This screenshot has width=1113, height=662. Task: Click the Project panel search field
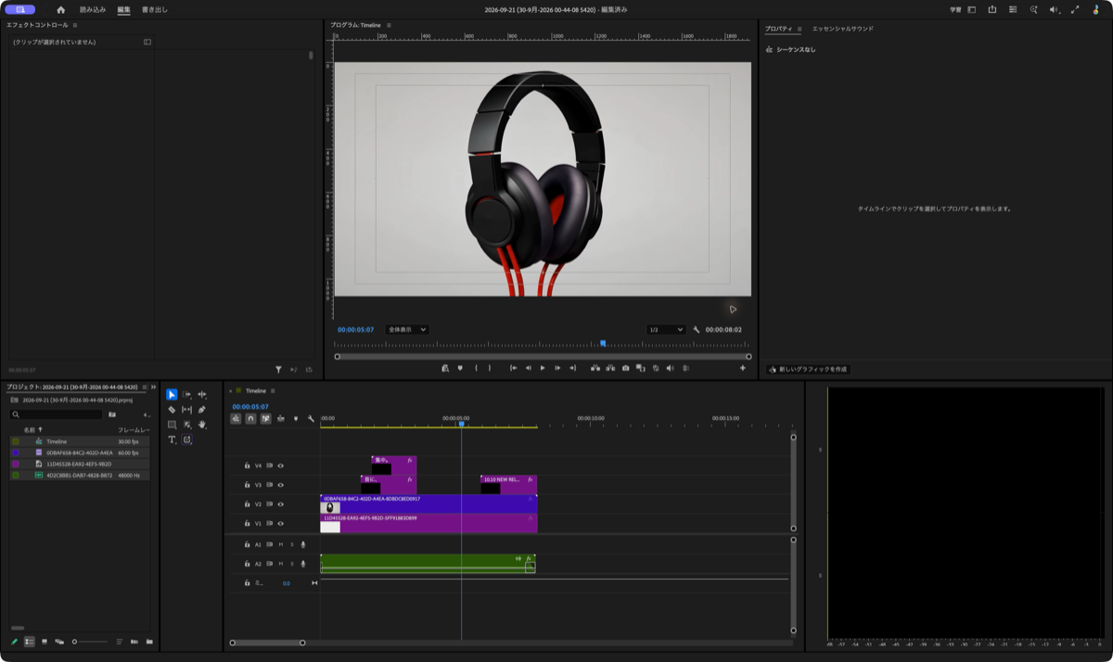56,414
